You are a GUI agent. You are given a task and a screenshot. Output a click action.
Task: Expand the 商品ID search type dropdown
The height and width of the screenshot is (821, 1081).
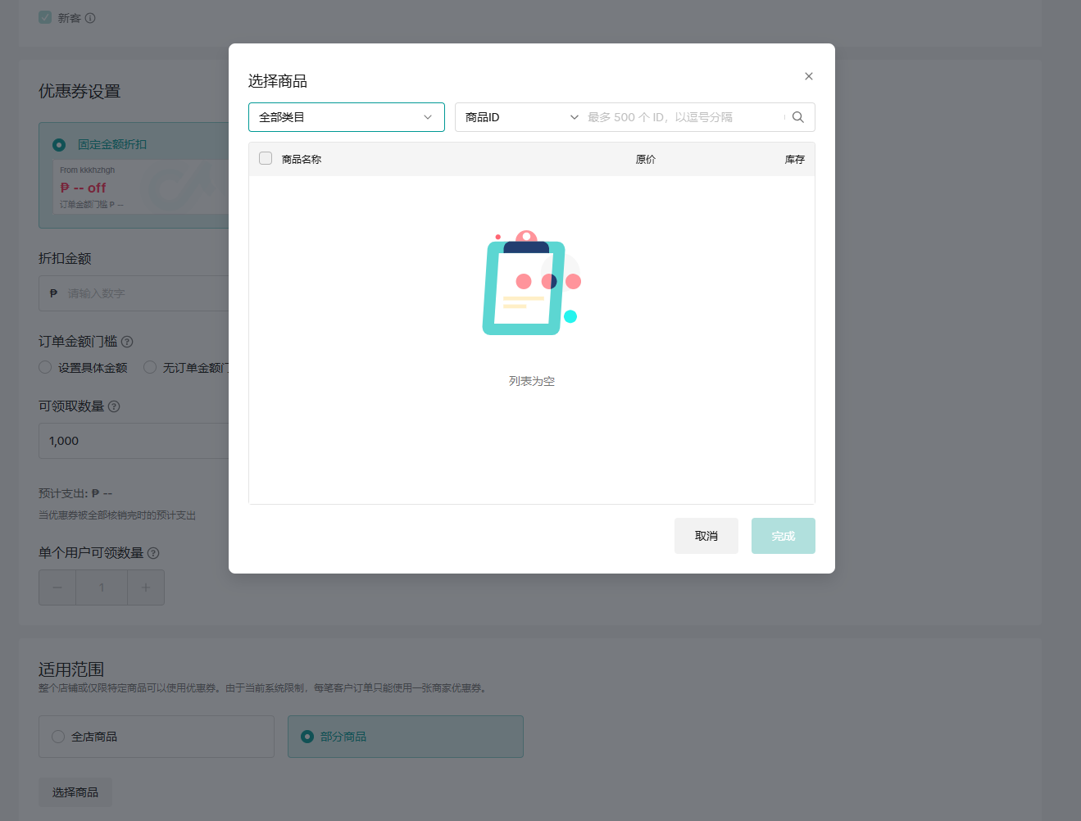(x=521, y=117)
